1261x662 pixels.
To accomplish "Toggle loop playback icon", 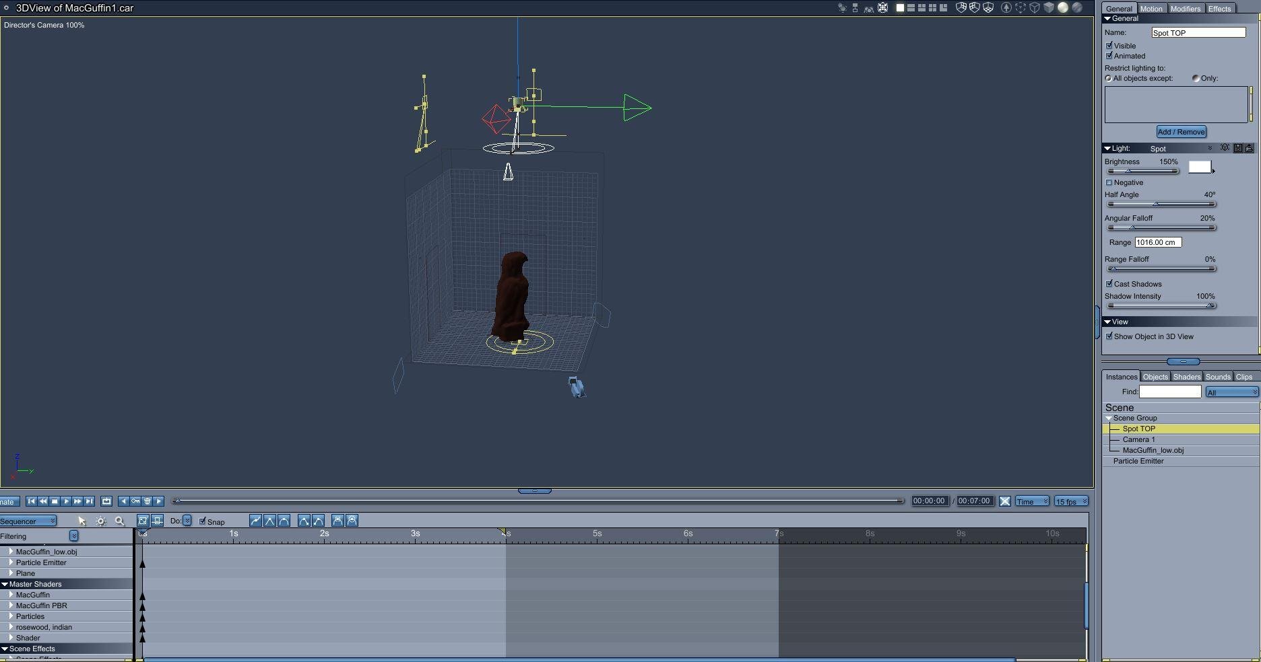I will tap(106, 501).
